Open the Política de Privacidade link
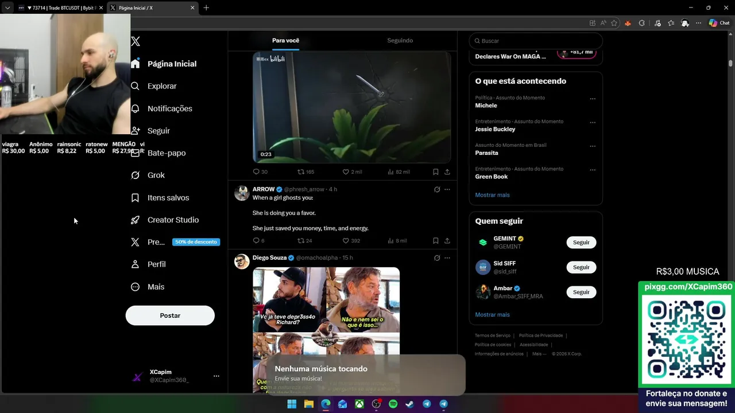Image resolution: width=735 pixels, height=413 pixels. 541,336
